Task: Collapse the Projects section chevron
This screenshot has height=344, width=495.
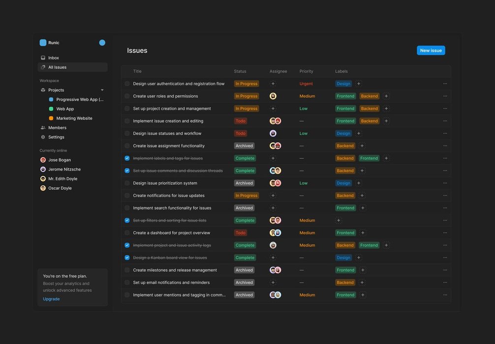Action: (x=102, y=90)
